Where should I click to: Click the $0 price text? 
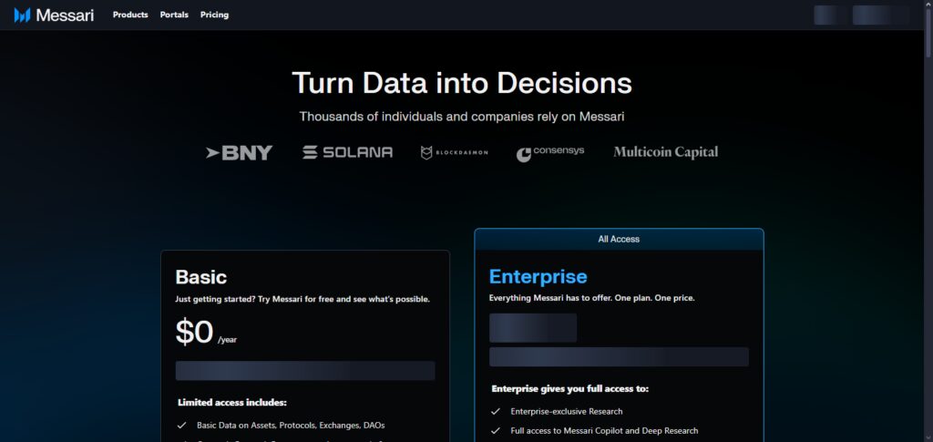tap(194, 332)
